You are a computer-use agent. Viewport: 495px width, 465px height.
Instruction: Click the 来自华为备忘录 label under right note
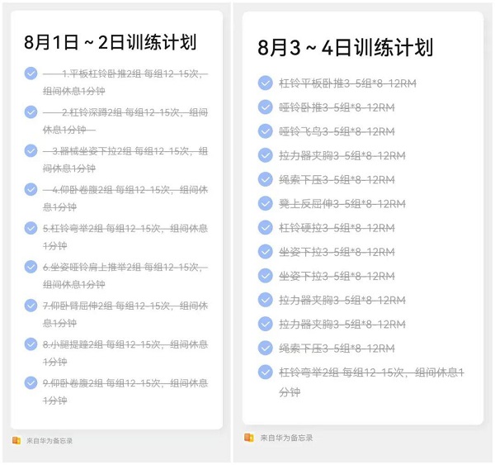[286, 438]
